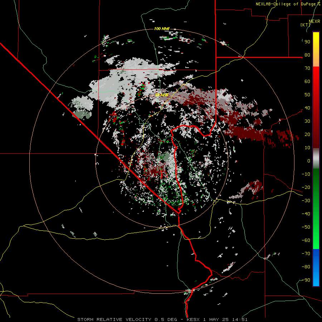Select the 20 value on the velocity scale

307,135
